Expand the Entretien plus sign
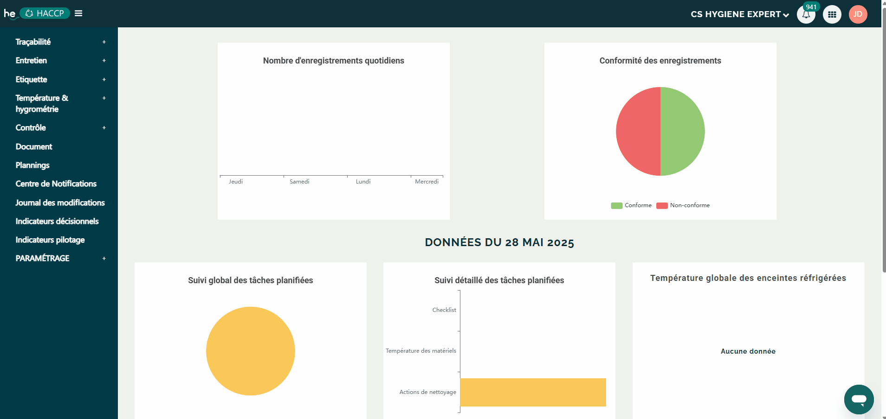 click(x=104, y=61)
